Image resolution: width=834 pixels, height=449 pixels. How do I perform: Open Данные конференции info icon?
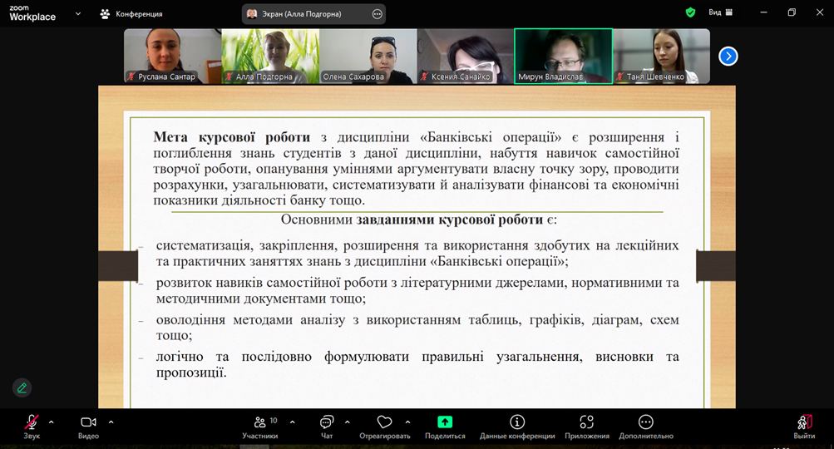pyautogui.click(x=517, y=422)
